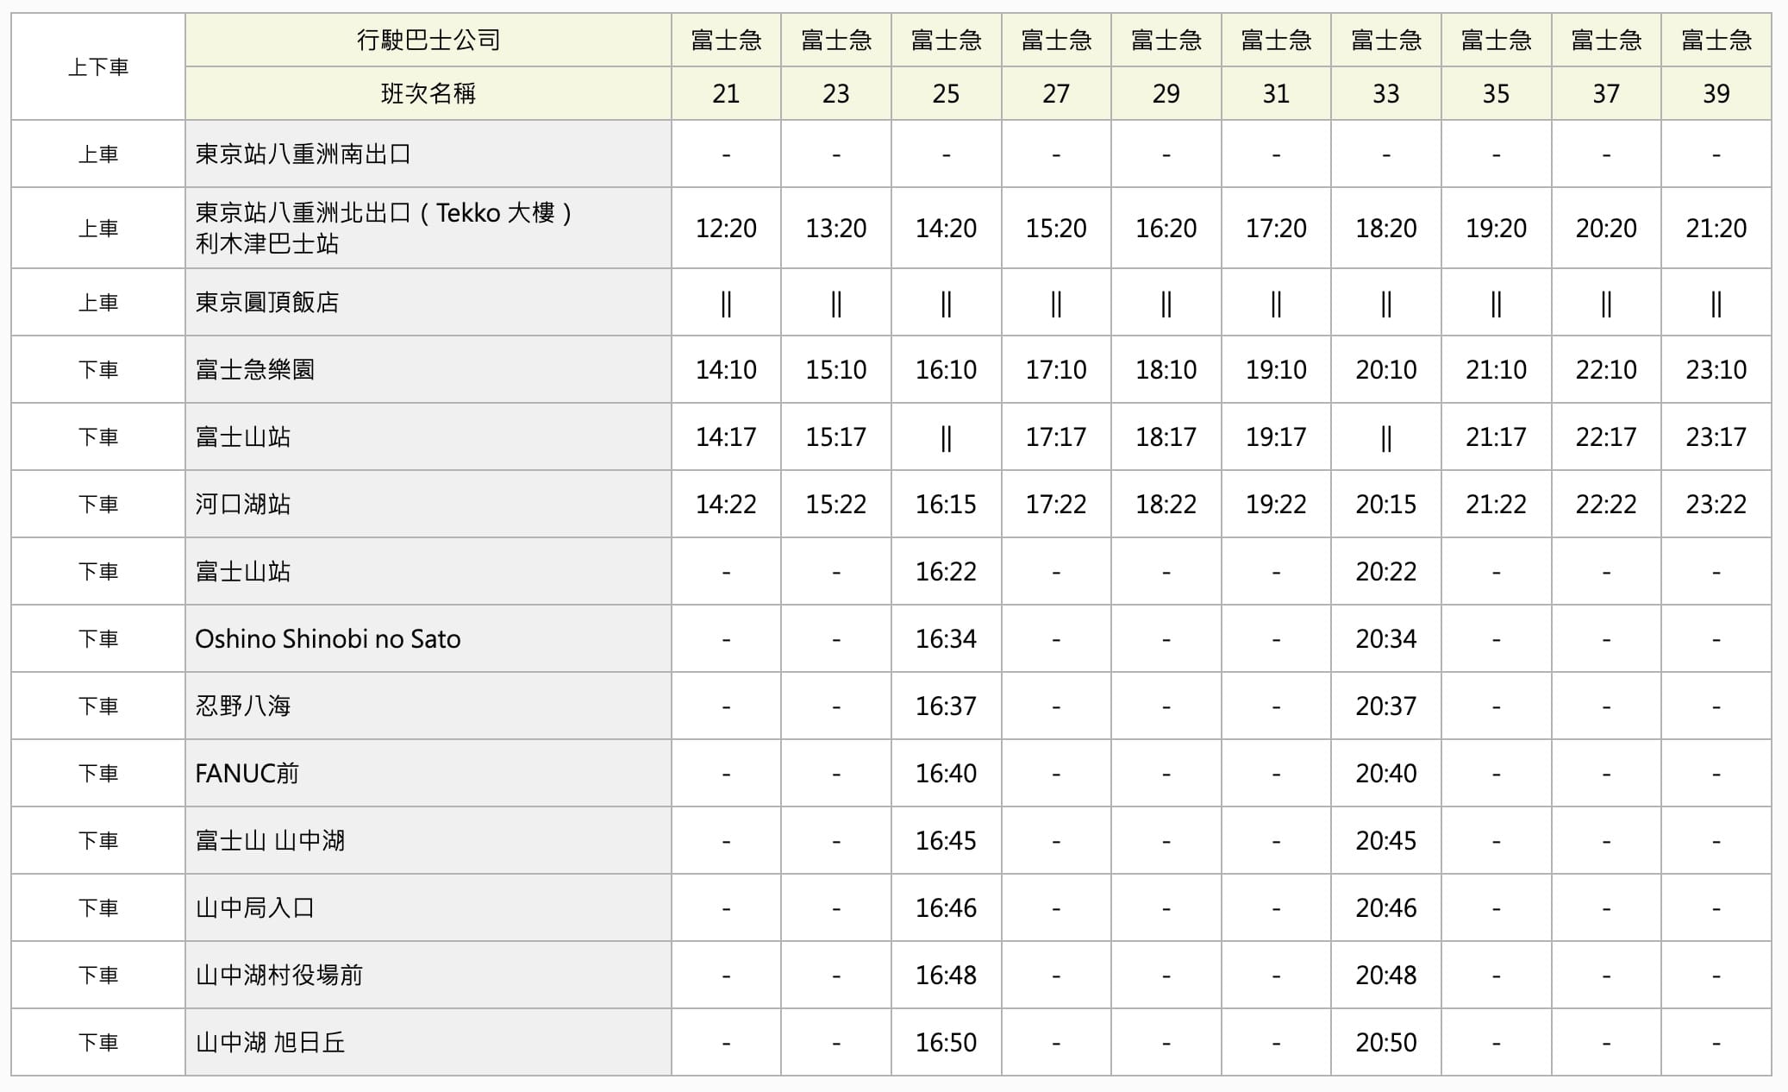Click trip number 39 header

[1716, 93]
